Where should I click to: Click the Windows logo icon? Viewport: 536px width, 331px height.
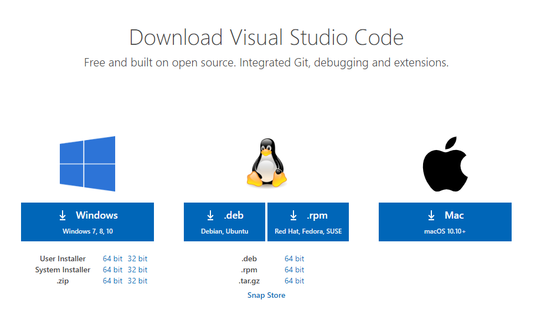pyautogui.click(x=87, y=164)
